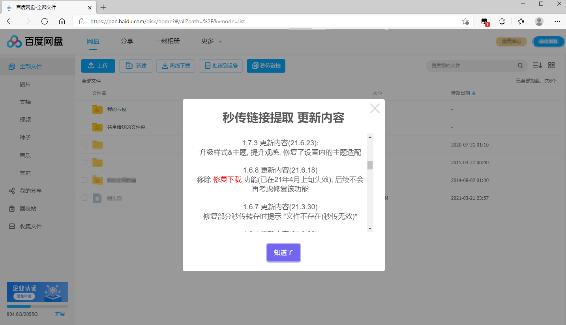566x325 pixels.
Task: Toggle the select-all 文件名 checkbox
Action: click(x=84, y=93)
